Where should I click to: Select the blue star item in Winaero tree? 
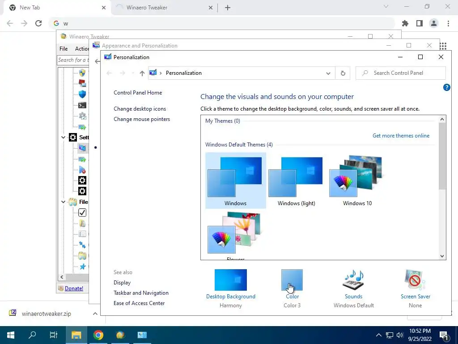pyautogui.click(x=83, y=267)
